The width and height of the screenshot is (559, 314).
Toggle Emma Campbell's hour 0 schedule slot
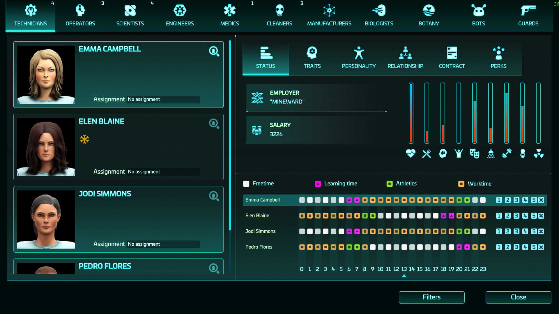302,200
